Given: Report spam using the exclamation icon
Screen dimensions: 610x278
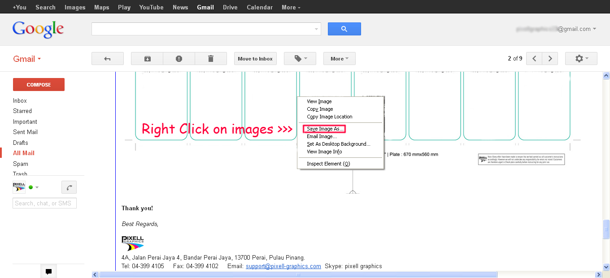Looking at the screenshot, I should (x=179, y=59).
